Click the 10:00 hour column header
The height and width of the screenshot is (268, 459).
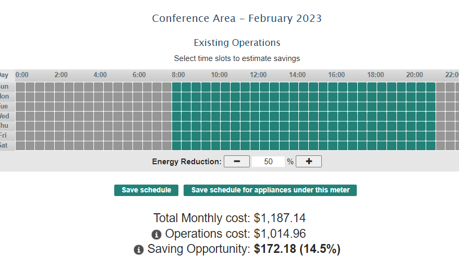[x=219, y=75]
